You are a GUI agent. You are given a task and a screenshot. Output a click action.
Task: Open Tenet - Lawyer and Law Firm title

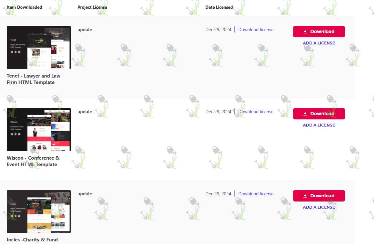33,79
